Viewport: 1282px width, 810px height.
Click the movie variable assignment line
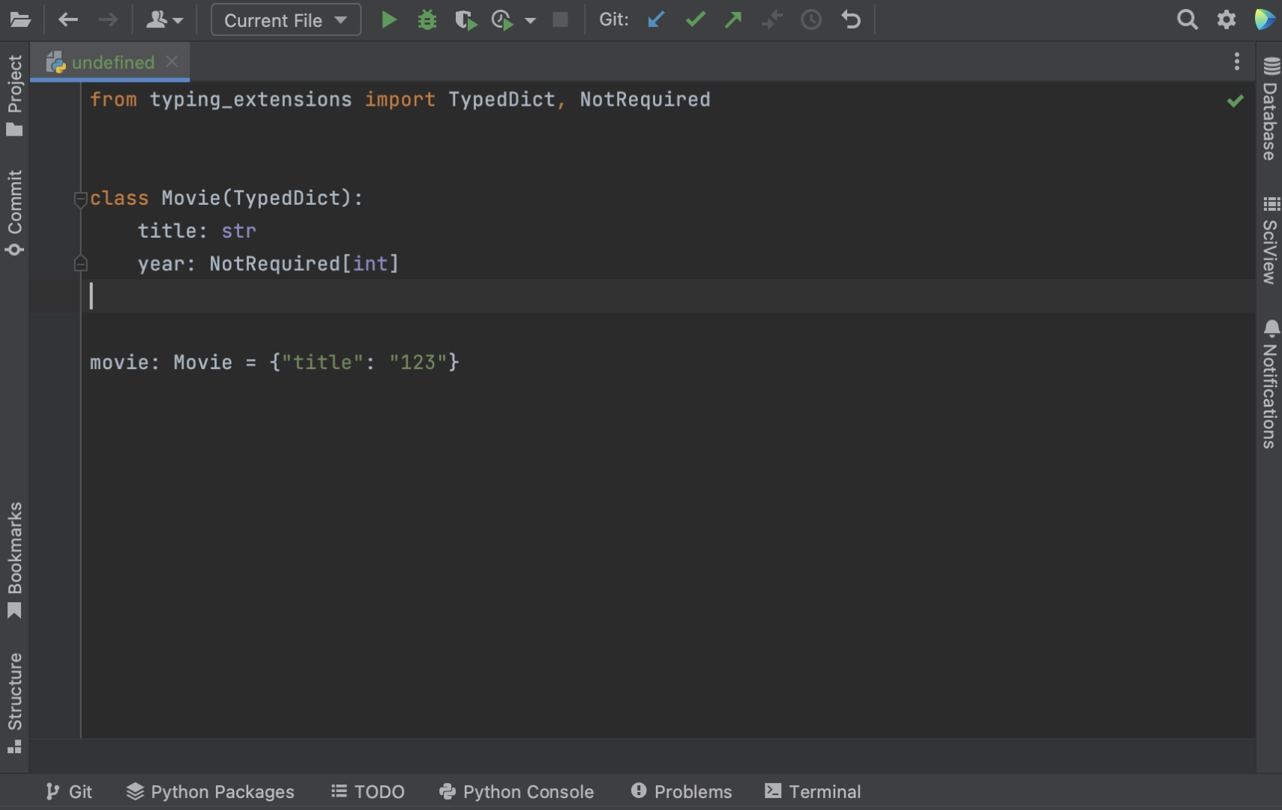[x=274, y=362]
